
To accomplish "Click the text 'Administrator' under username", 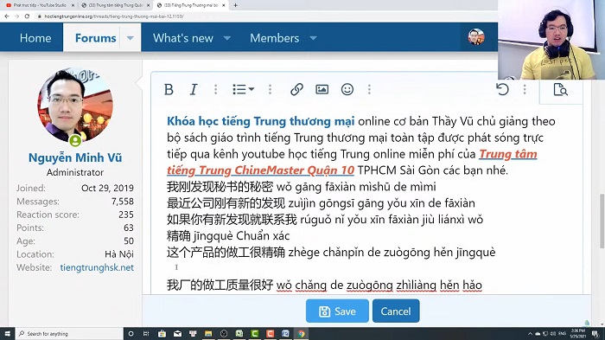I will coord(75,172).
